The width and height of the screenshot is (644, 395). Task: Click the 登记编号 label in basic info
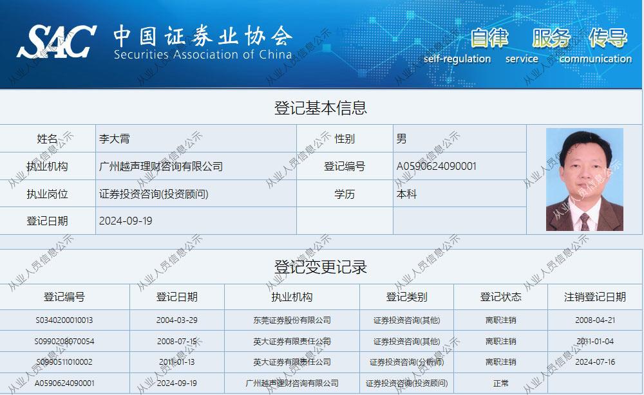point(345,166)
